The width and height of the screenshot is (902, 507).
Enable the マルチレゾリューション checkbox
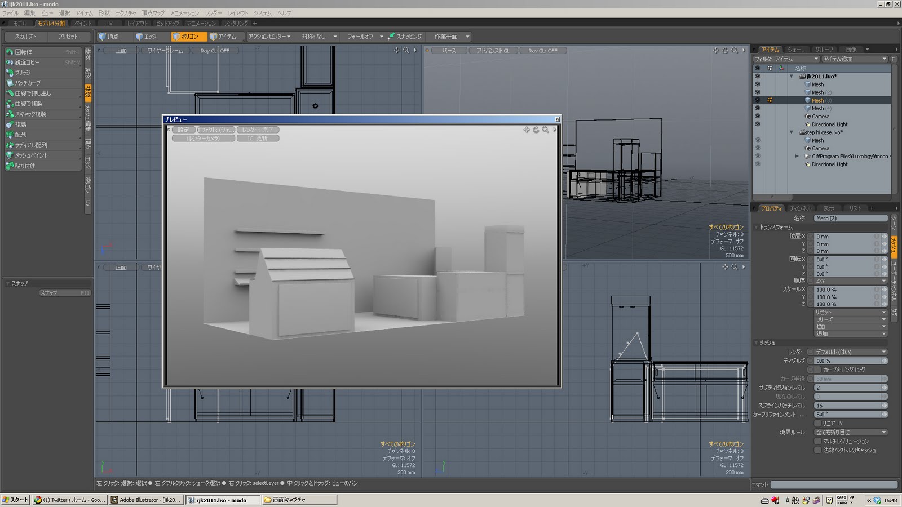pos(817,442)
